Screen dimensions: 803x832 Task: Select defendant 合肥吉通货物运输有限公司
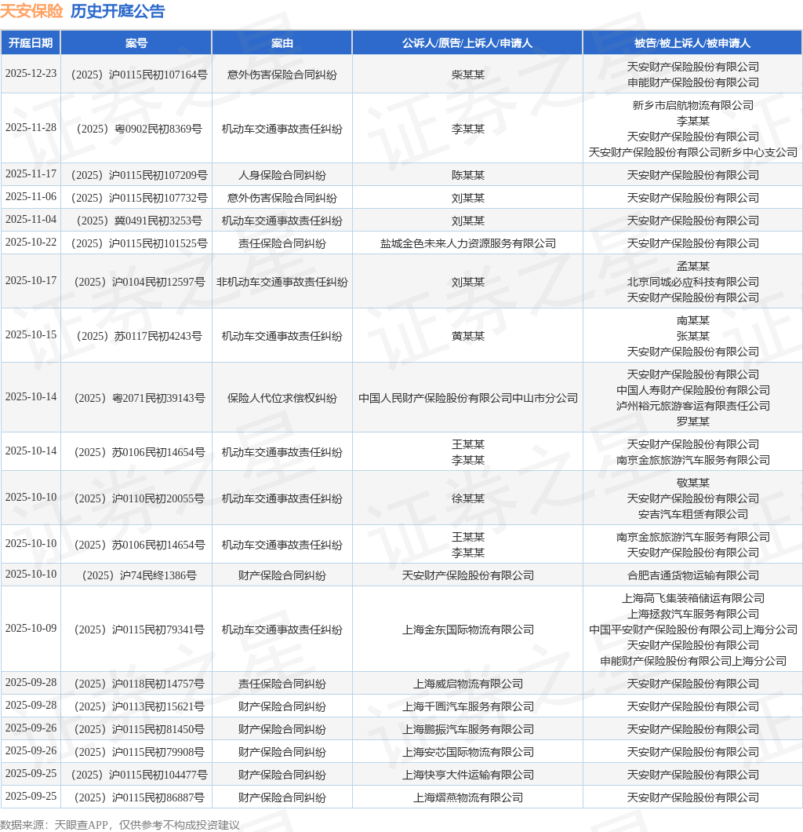click(x=692, y=575)
